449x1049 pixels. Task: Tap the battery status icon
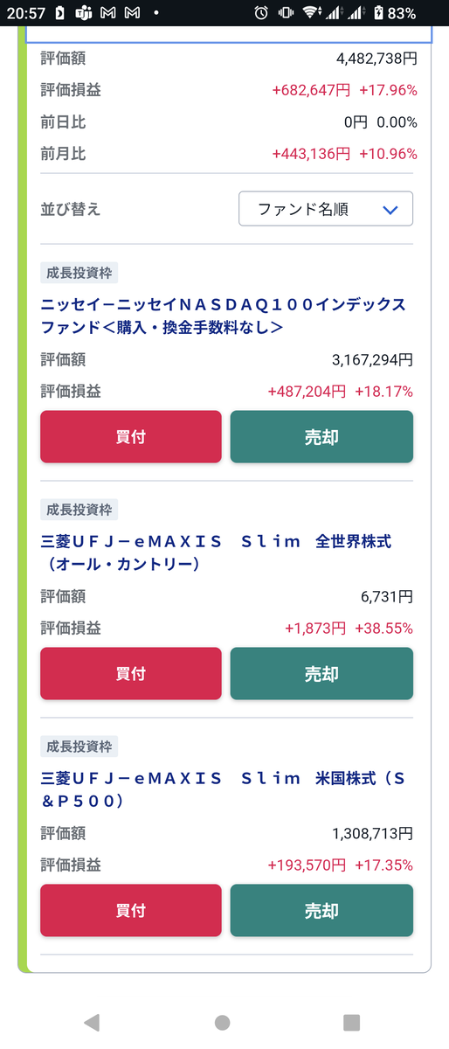click(378, 13)
